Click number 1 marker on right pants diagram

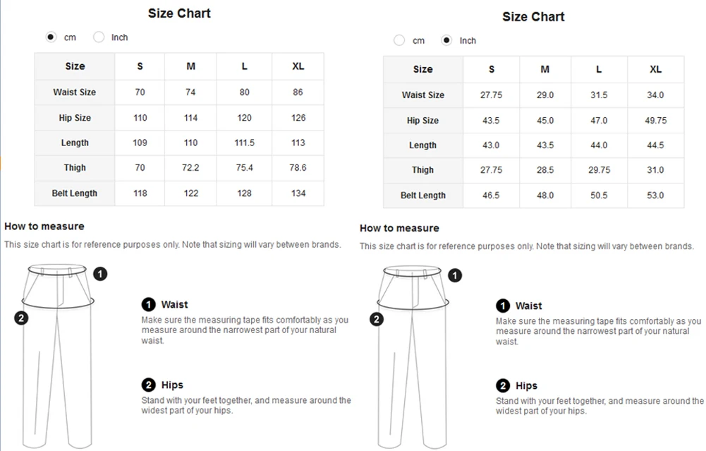(456, 275)
